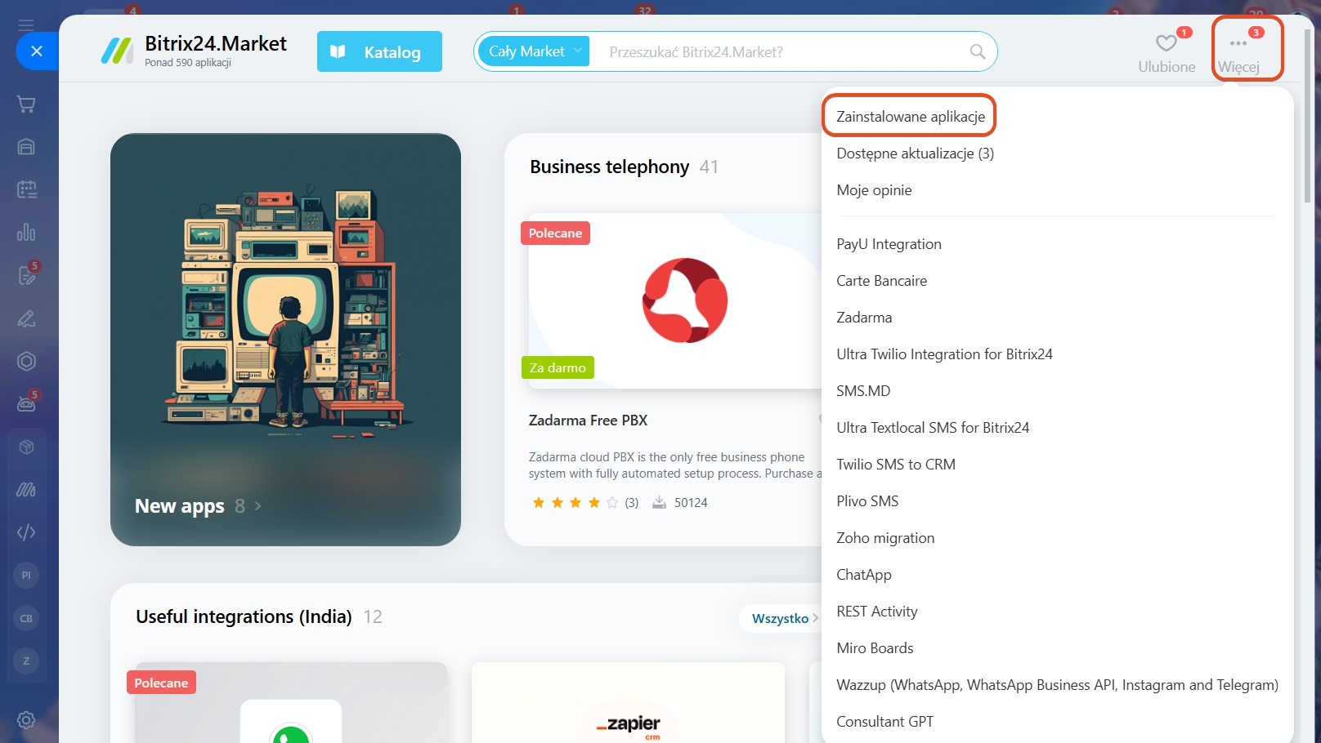Select Moje opinie menu item
Screen dimensions: 1321x743
[874, 189]
